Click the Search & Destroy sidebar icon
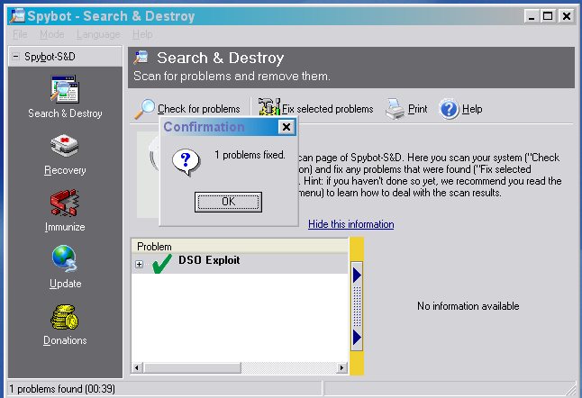The width and height of the screenshot is (582, 398). click(65, 94)
